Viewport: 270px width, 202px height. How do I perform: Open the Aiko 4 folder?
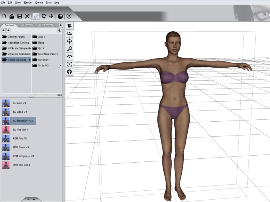pos(39,37)
